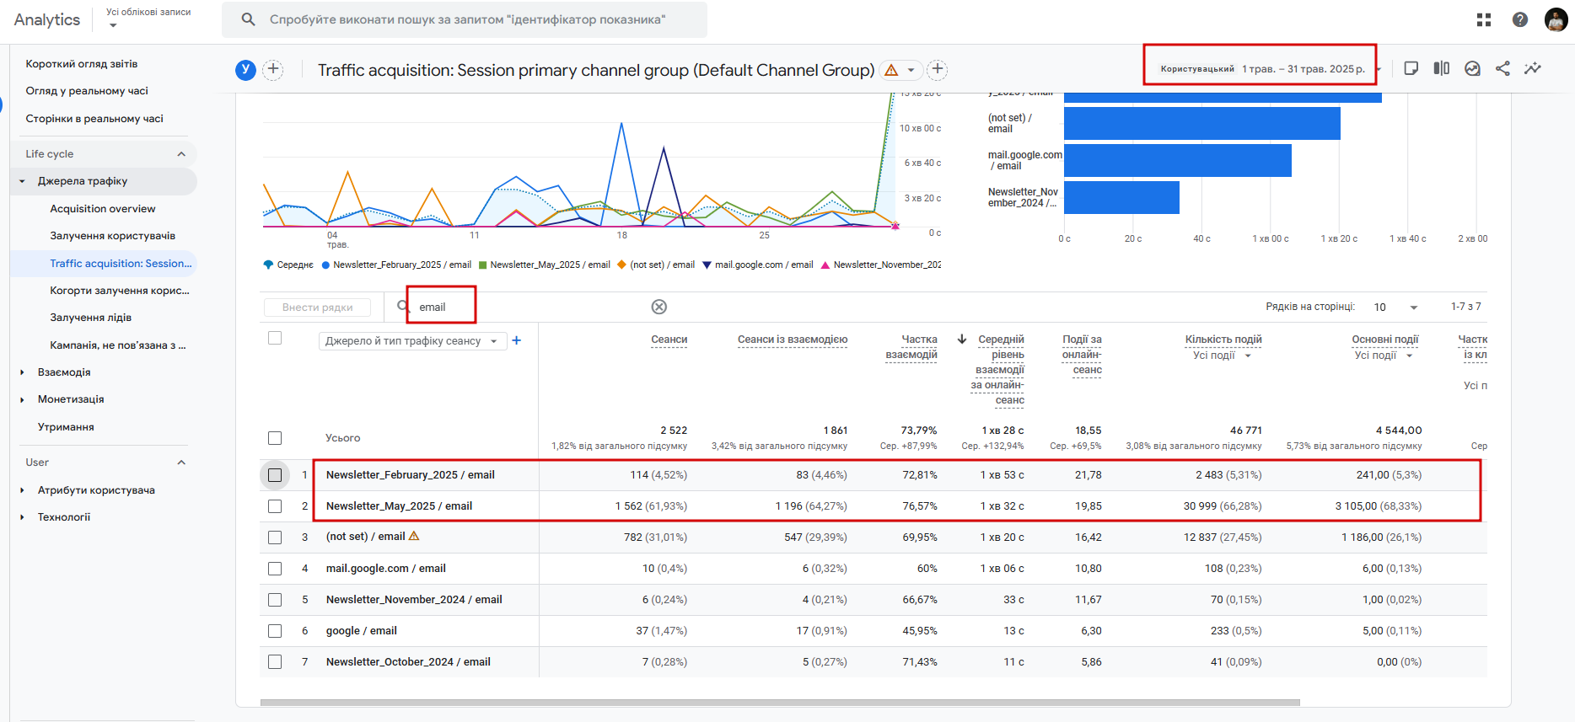1575x722 pixels.
Task: Open the rows per page dropdown
Action: [x=1395, y=307]
